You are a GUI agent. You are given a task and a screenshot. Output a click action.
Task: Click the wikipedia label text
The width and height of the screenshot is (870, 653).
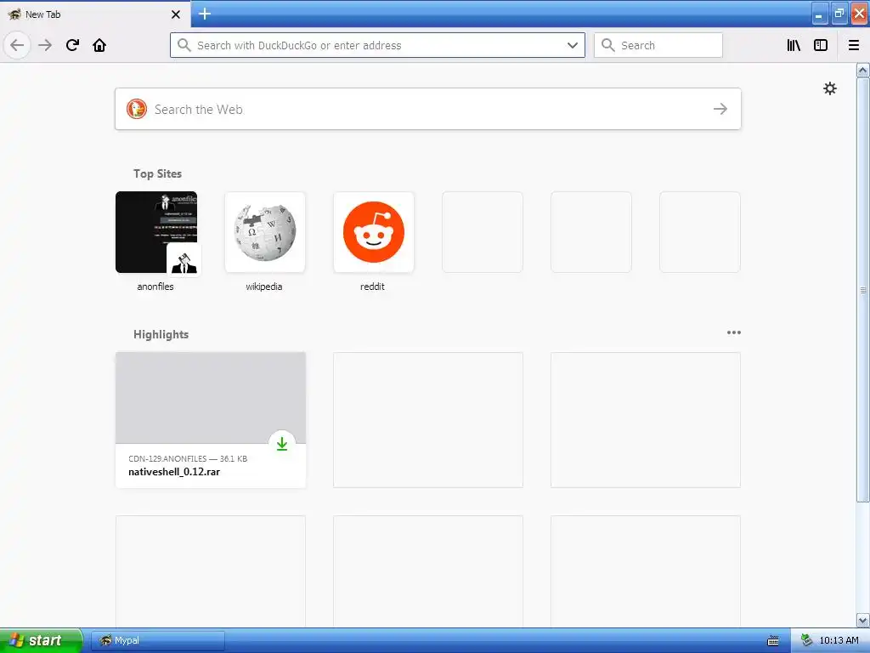click(x=264, y=287)
